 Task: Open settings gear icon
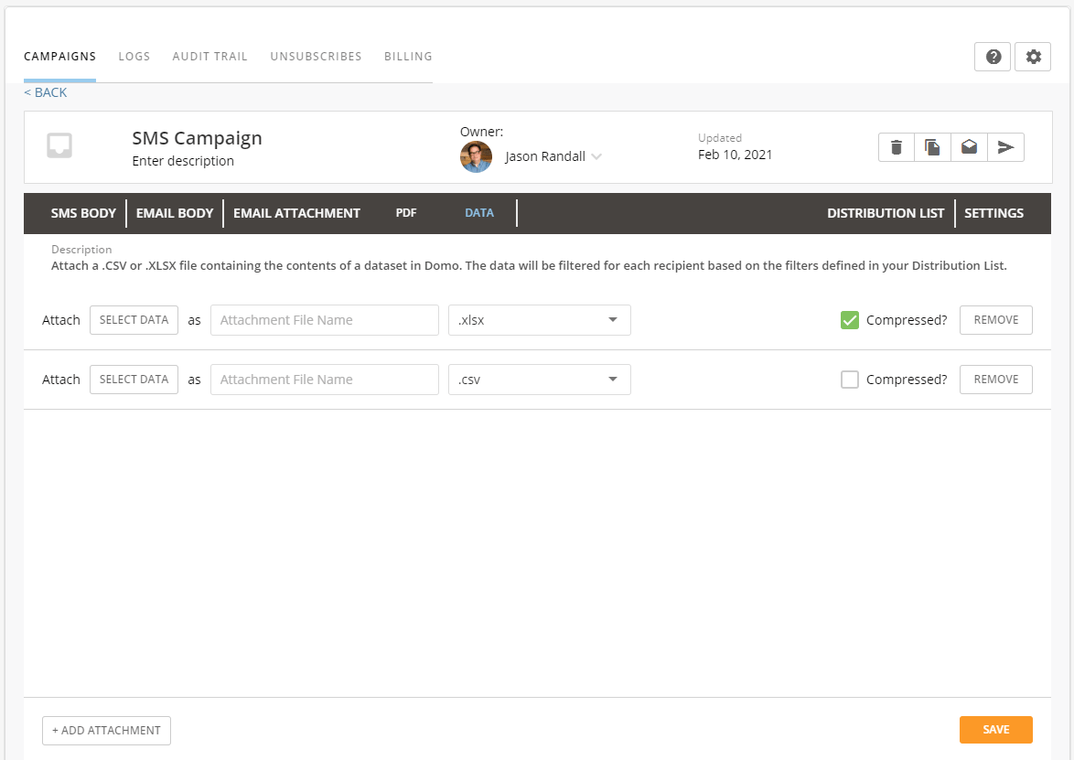coord(1033,57)
